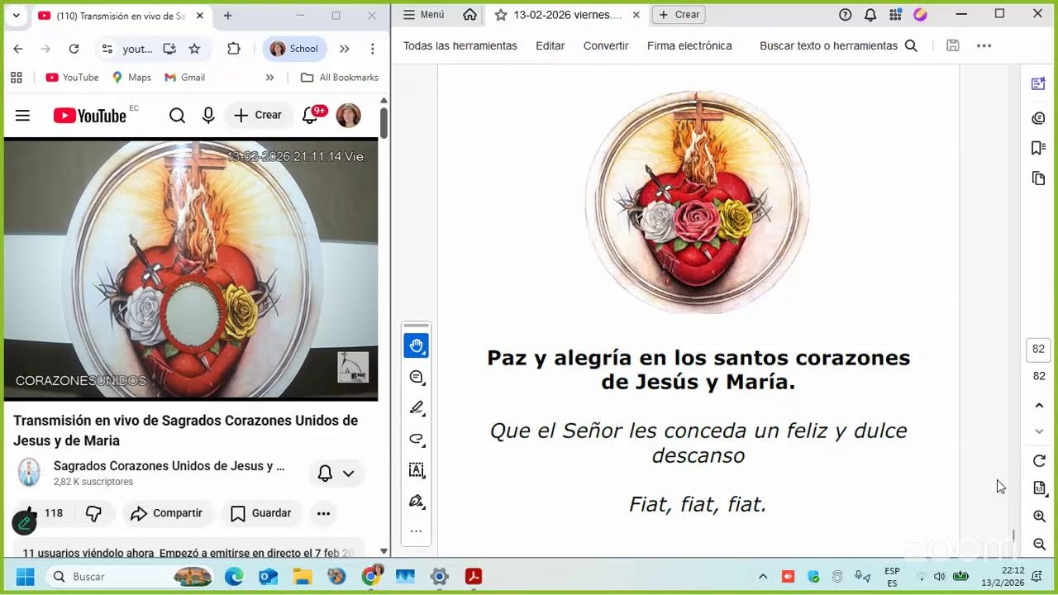Open the YouTube account avatar
Viewport: 1058px width, 595px height.
(349, 115)
